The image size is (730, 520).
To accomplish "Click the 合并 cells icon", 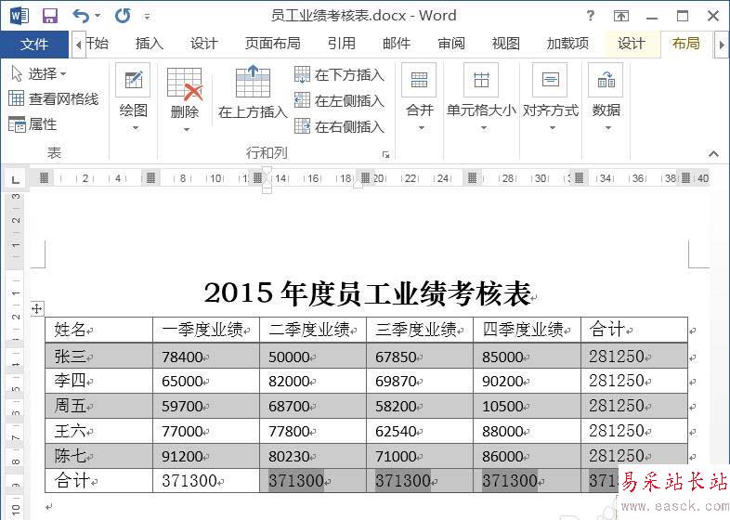I will click(419, 80).
